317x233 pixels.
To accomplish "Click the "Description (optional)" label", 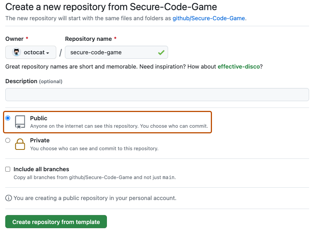I will point(34,81).
